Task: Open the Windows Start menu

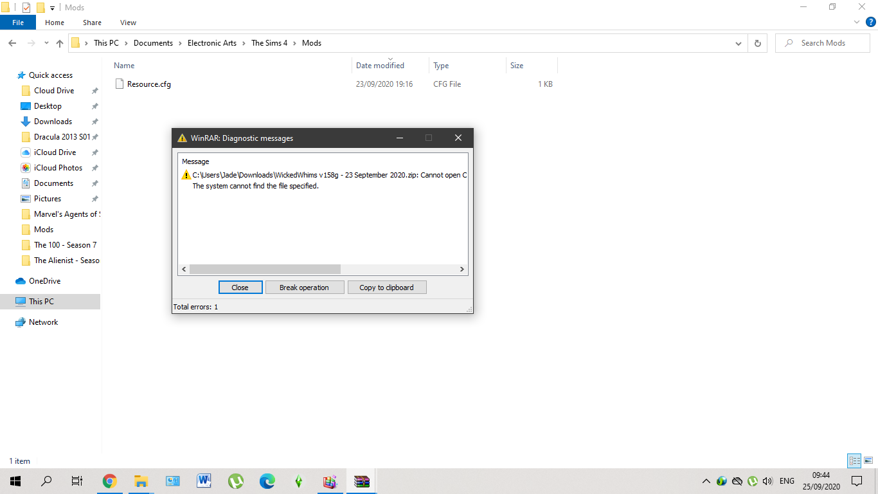Action: click(x=15, y=481)
